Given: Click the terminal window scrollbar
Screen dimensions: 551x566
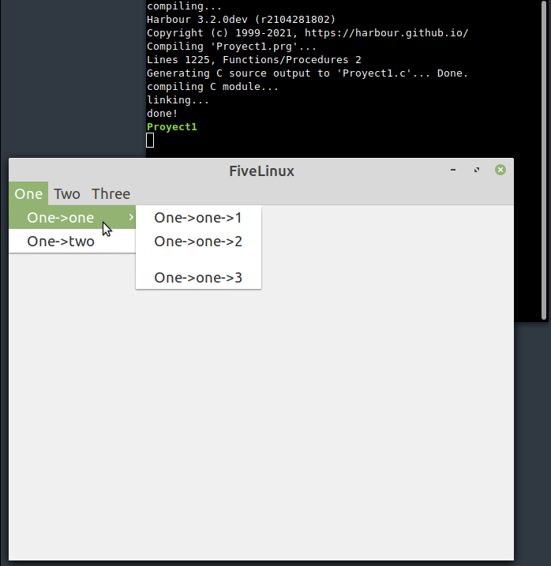Looking at the screenshot, I should click(544, 160).
